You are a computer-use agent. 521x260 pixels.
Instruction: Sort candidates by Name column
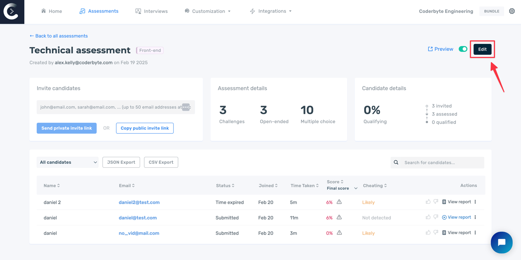coord(51,186)
